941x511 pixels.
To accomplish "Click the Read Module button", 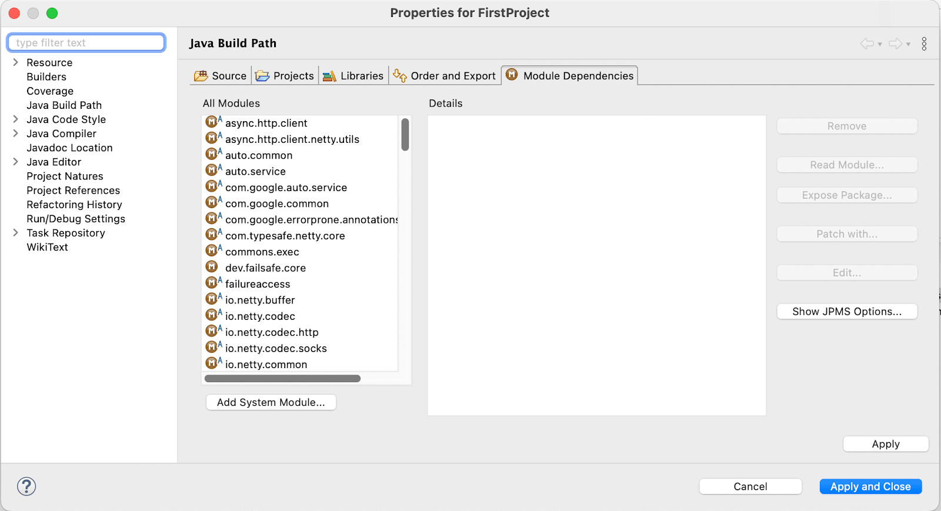I will click(847, 165).
